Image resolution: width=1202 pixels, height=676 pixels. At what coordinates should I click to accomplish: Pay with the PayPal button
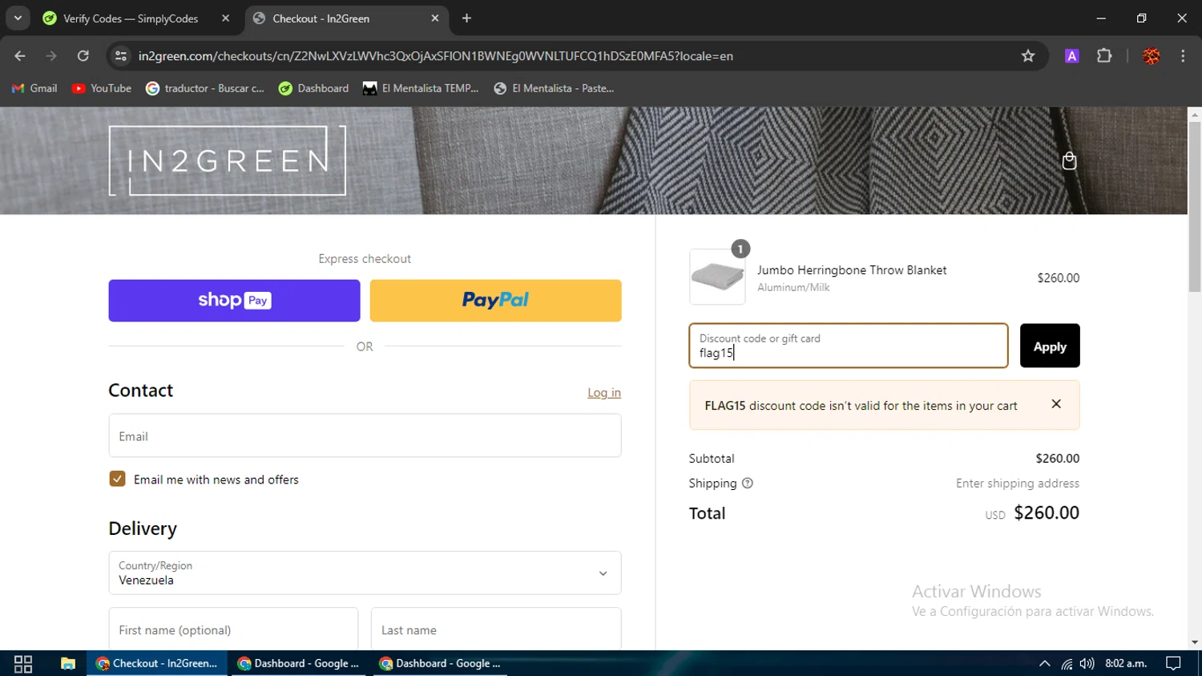[x=495, y=301]
